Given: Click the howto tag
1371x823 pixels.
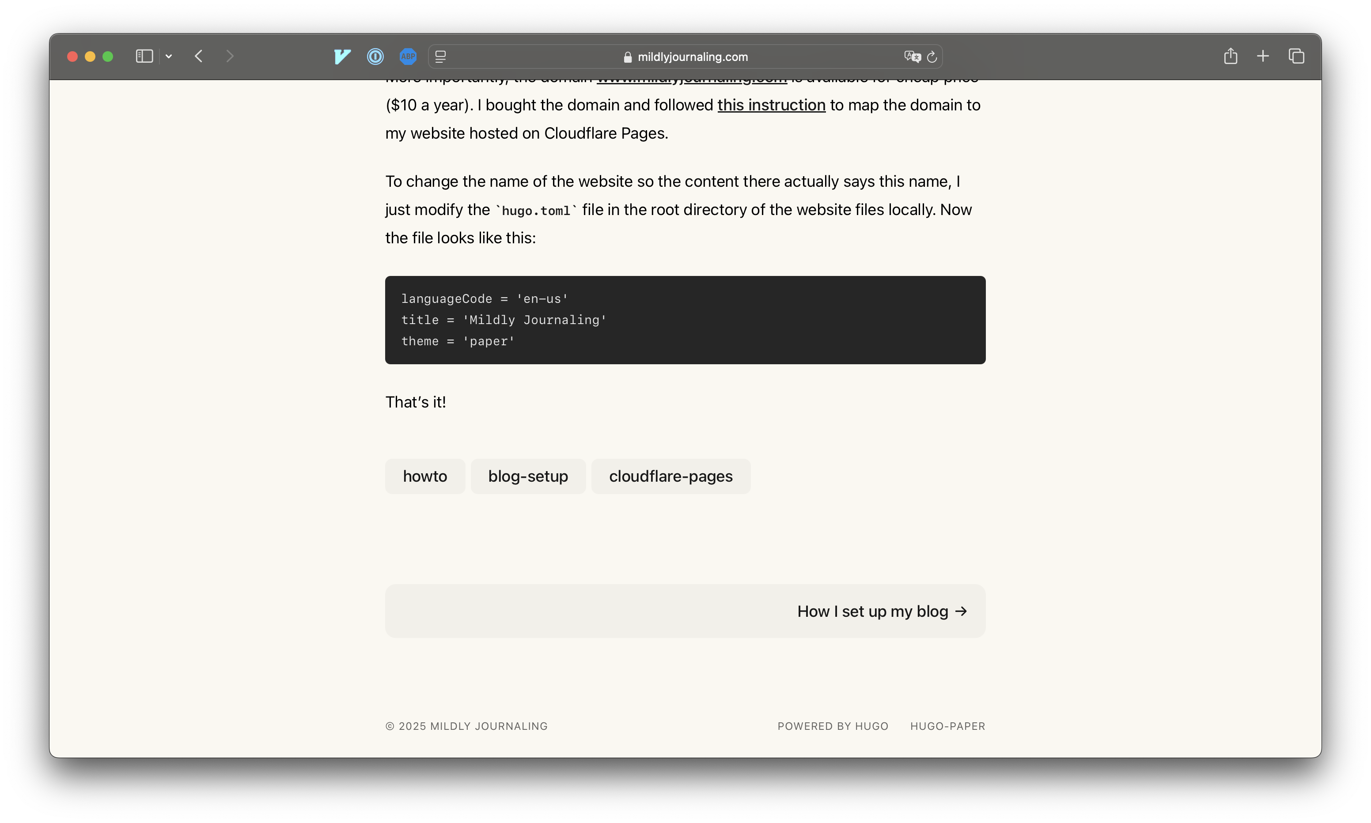Looking at the screenshot, I should click(x=425, y=476).
